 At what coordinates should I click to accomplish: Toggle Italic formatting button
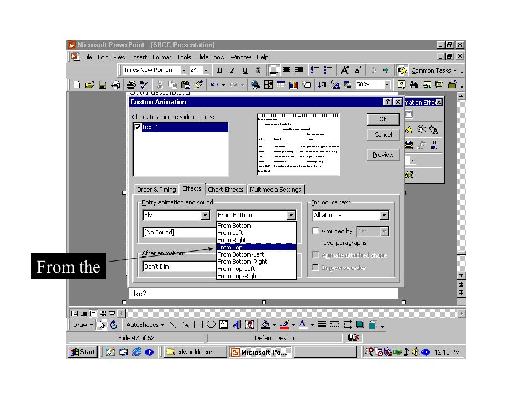(232, 70)
